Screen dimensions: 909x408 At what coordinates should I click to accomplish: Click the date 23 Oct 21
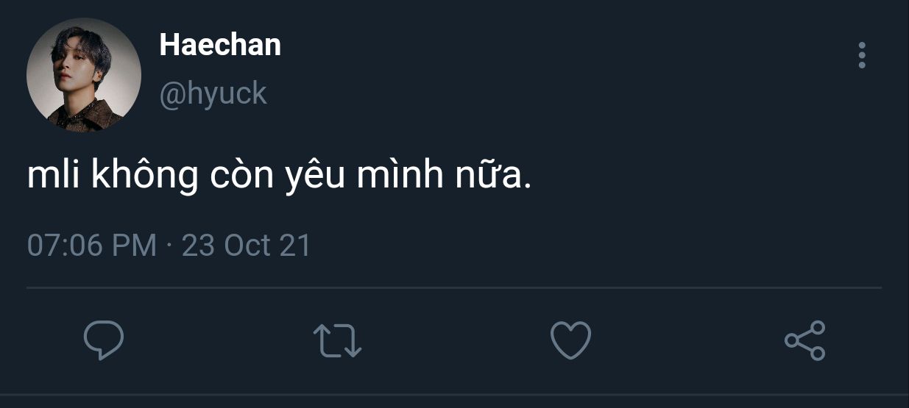click(246, 245)
